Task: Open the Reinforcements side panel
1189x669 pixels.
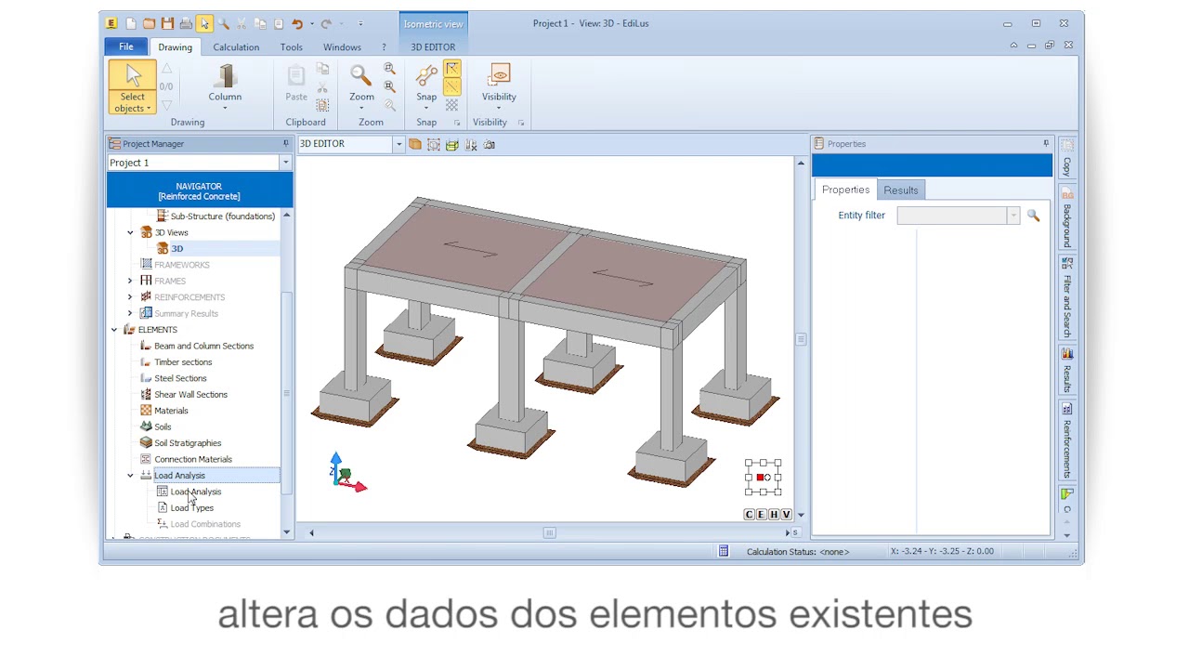Action: pos(1067,441)
